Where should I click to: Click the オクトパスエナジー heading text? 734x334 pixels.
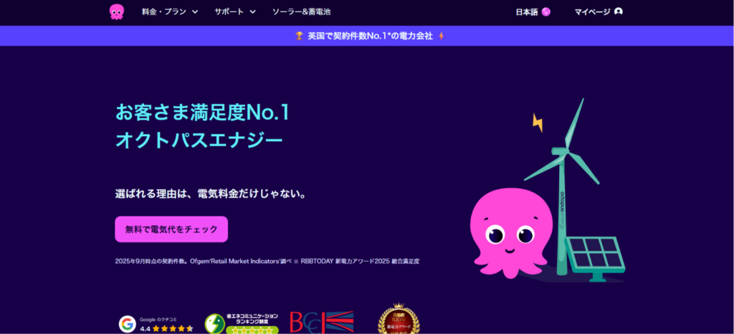click(x=199, y=140)
